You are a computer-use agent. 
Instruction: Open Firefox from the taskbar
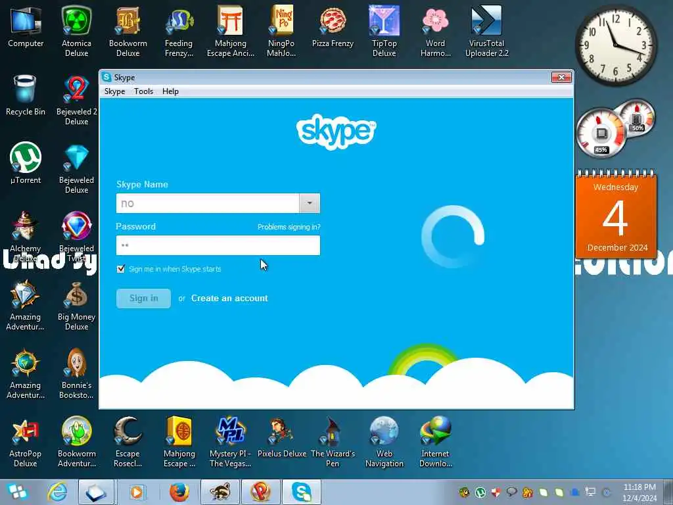tap(179, 492)
